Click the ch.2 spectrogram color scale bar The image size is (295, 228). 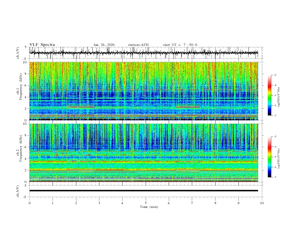coord(269,157)
